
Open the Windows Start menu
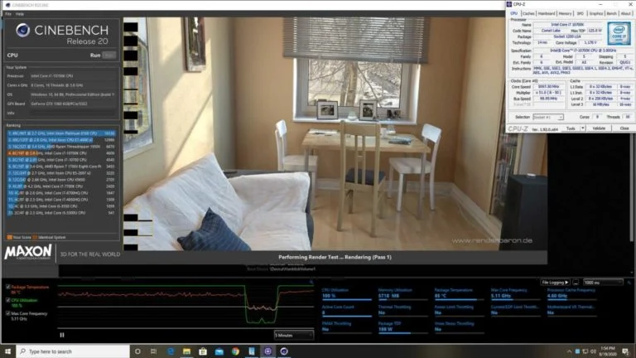coord(7,351)
